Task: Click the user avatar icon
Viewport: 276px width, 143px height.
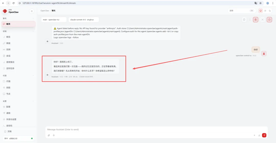Action: 264,54
